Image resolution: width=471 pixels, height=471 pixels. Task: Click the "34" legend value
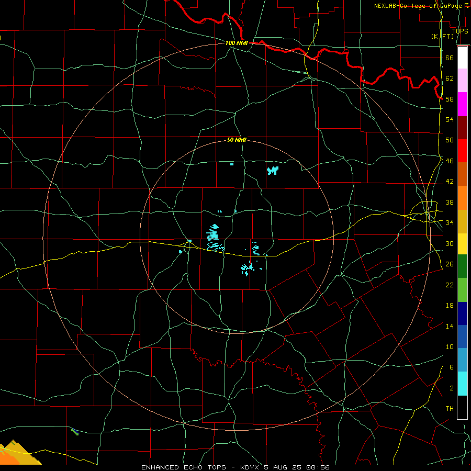450,223
